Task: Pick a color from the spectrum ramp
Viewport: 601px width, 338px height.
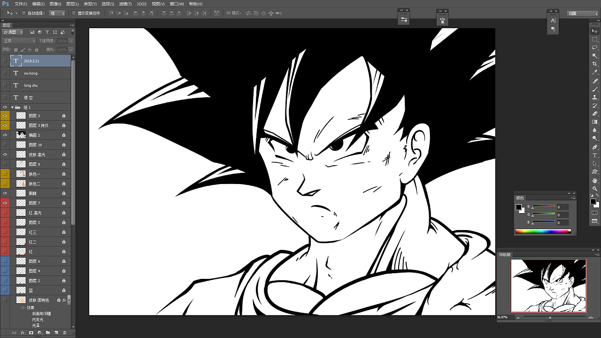Action: coord(543,231)
